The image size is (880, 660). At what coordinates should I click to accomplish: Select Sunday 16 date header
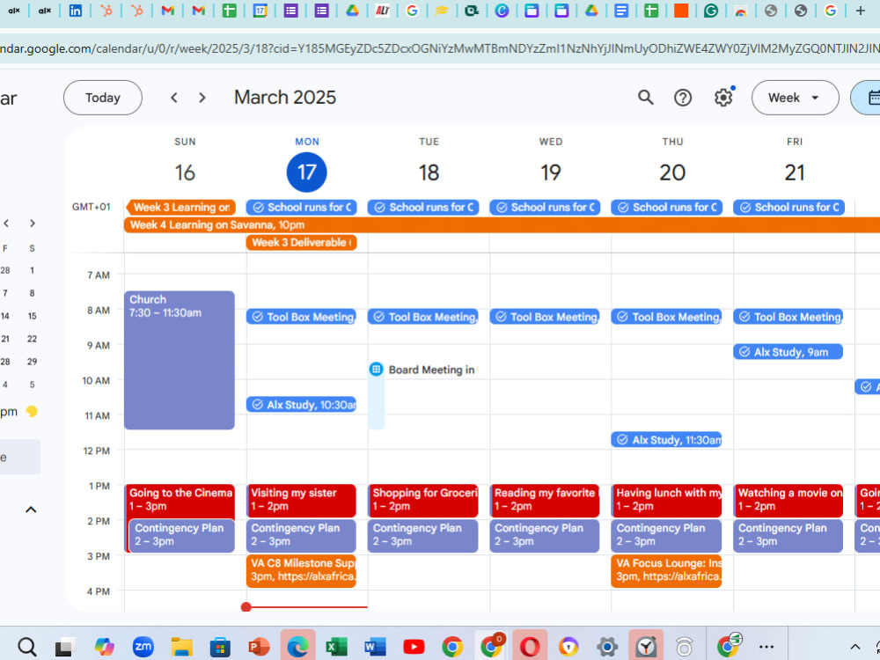point(185,172)
